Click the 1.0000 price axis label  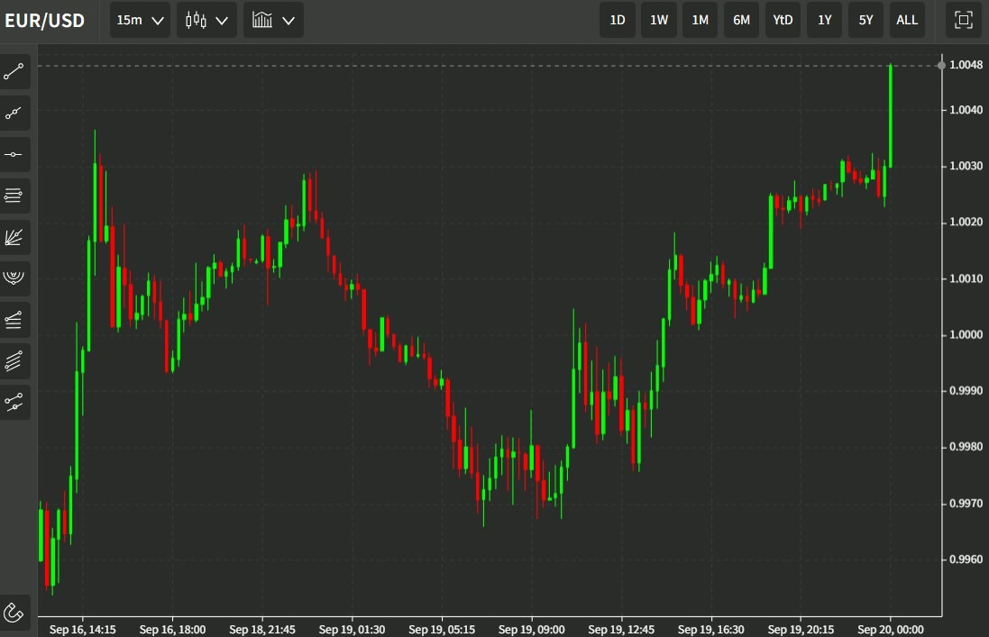[966, 334]
